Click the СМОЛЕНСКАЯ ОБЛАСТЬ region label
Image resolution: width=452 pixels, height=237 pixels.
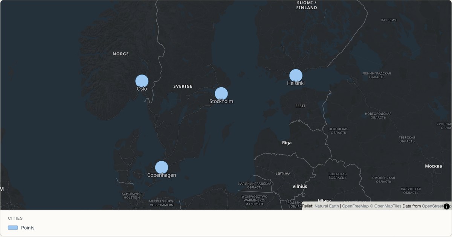click(384, 180)
